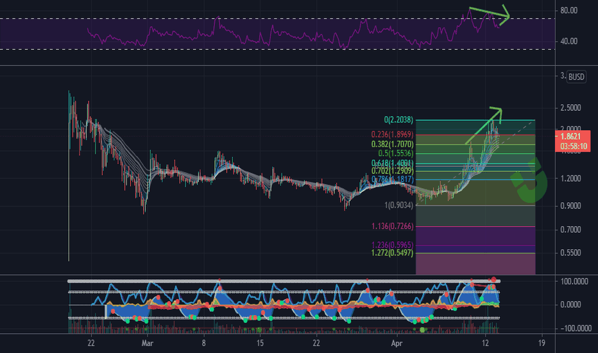Viewport: 598px width, 353px height.
Task: Click the BUSD currency label
Action: pos(576,77)
